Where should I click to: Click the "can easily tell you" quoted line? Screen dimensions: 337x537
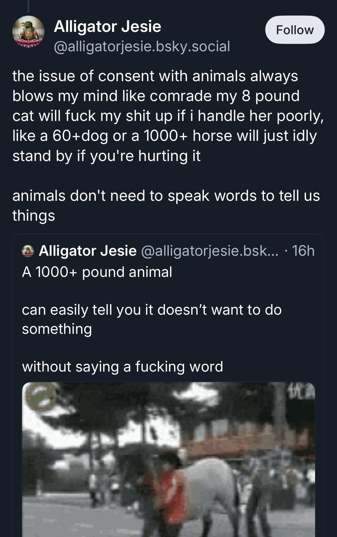pyautogui.click(x=152, y=310)
